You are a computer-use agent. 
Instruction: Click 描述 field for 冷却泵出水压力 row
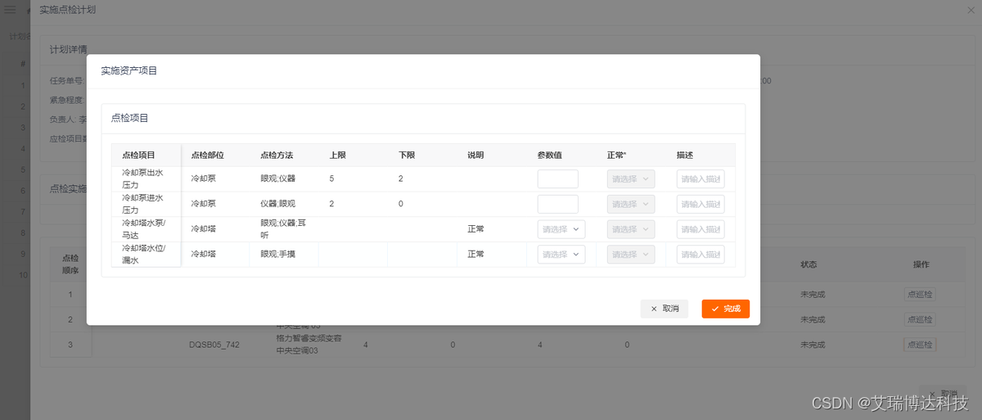pos(700,178)
